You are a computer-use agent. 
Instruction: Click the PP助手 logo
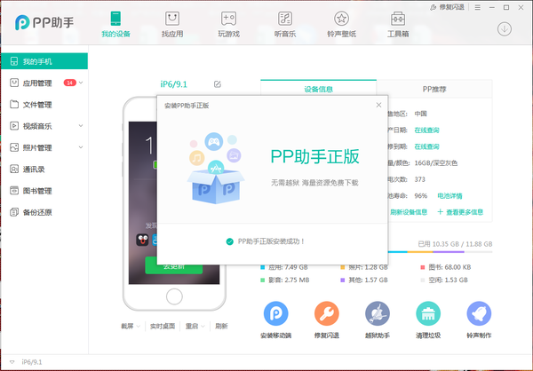[44, 22]
